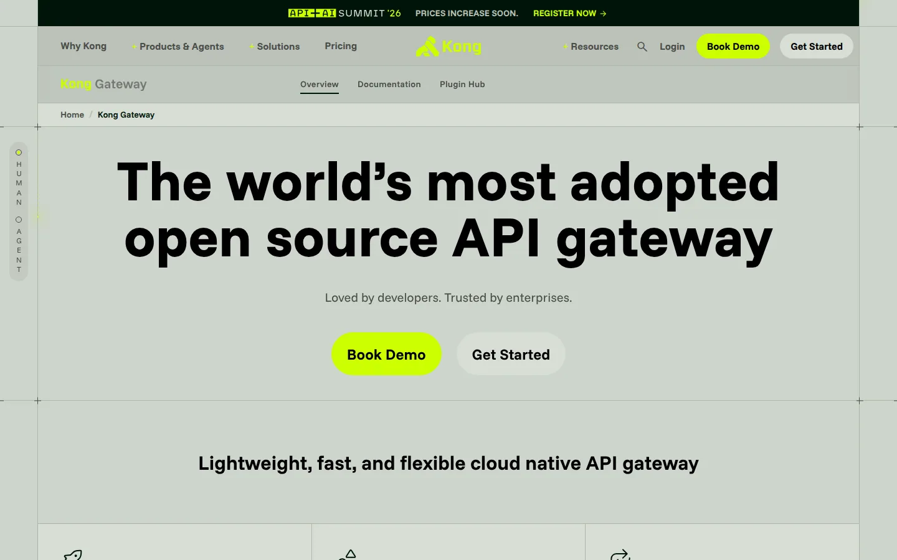The image size is (897, 560).
Task: Open the Why Kong menu item
Action: 83,46
